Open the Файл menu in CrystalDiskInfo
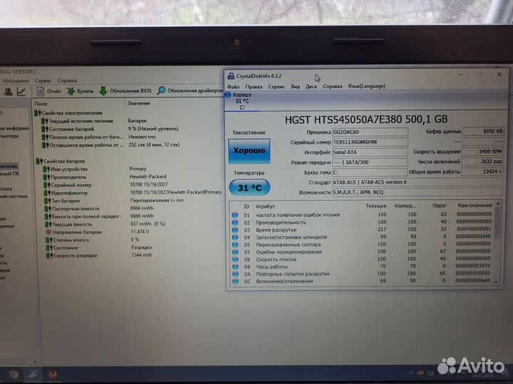Screen dimensions: 513x384 [x=234, y=87]
